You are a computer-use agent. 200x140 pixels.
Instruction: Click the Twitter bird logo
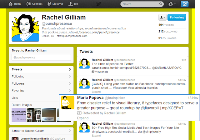click(99, 4)
